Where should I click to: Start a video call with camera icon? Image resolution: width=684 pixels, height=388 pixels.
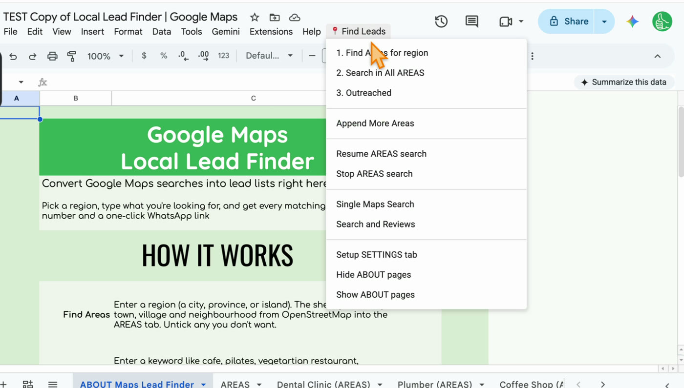coord(506,21)
